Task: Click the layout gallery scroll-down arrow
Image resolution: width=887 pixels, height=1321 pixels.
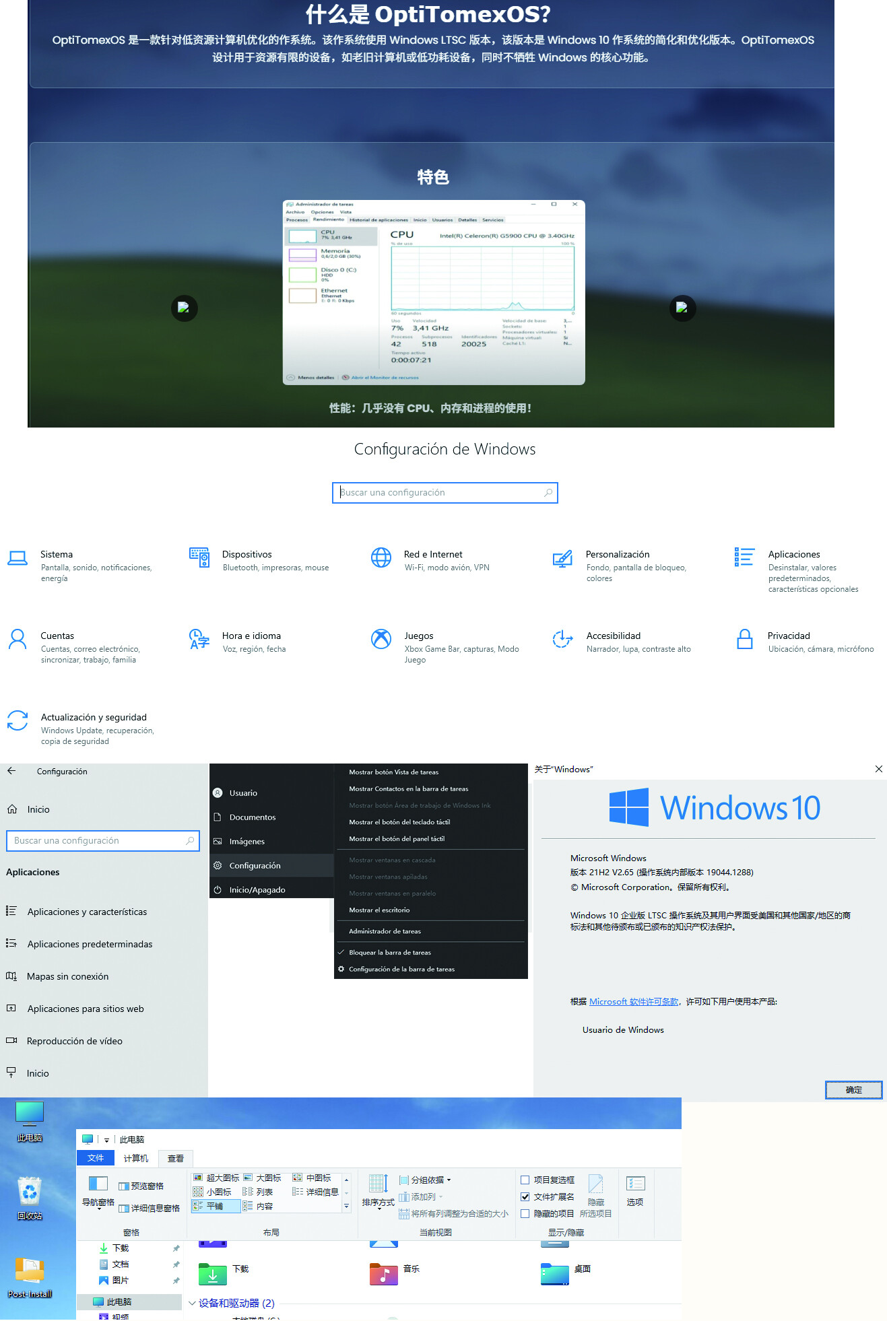Action: (346, 1192)
